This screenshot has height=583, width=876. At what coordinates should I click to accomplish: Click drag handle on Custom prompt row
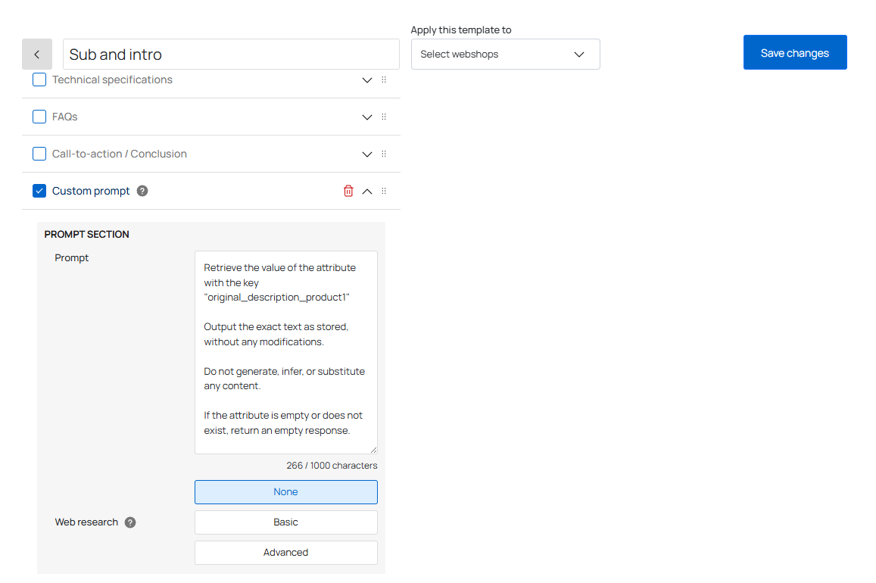[x=384, y=191]
